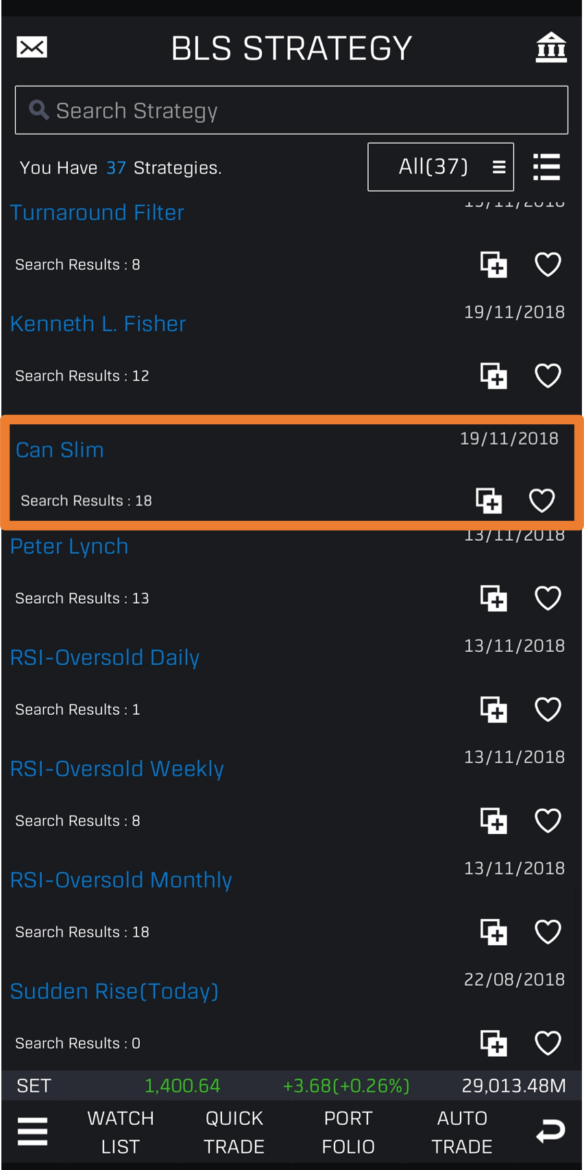The width and height of the screenshot is (584, 1170).
Task: Go to the PORT FOLIO tab
Action: pos(348,1132)
